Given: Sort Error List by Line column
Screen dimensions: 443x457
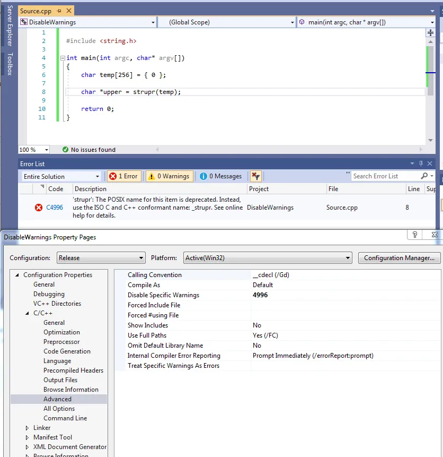Looking at the screenshot, I should pyautogui.click(x=414, y=189).
